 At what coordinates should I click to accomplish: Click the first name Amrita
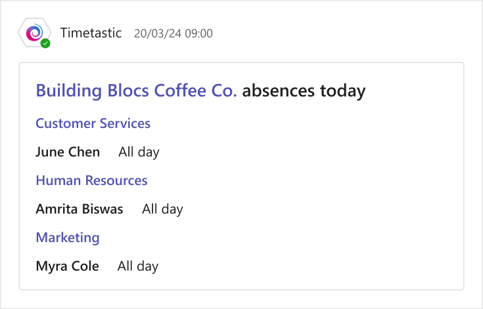click(x=57, y=209)
